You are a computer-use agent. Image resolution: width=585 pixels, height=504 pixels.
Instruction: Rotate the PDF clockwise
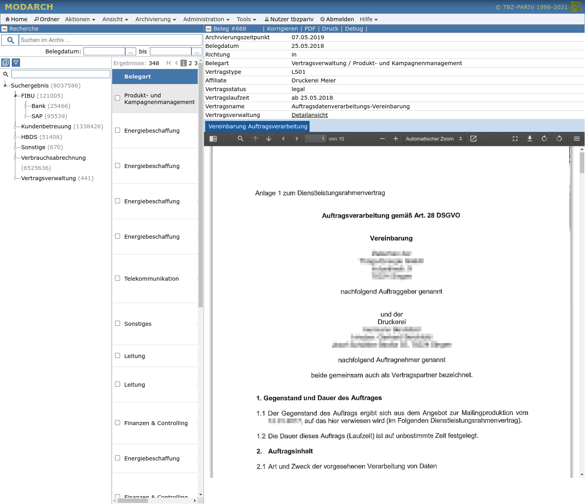tap(544, 139)
